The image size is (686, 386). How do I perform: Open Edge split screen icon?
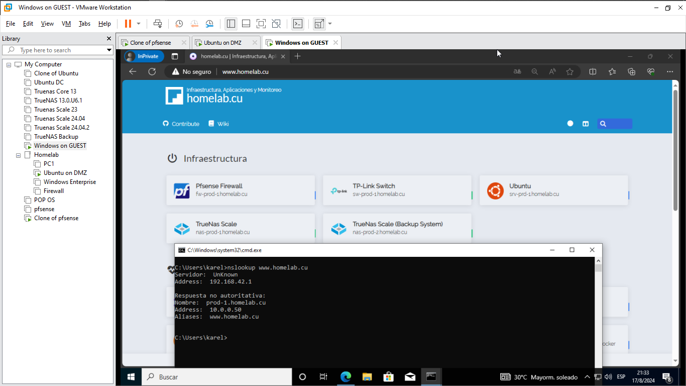click(x=593, y=72)
